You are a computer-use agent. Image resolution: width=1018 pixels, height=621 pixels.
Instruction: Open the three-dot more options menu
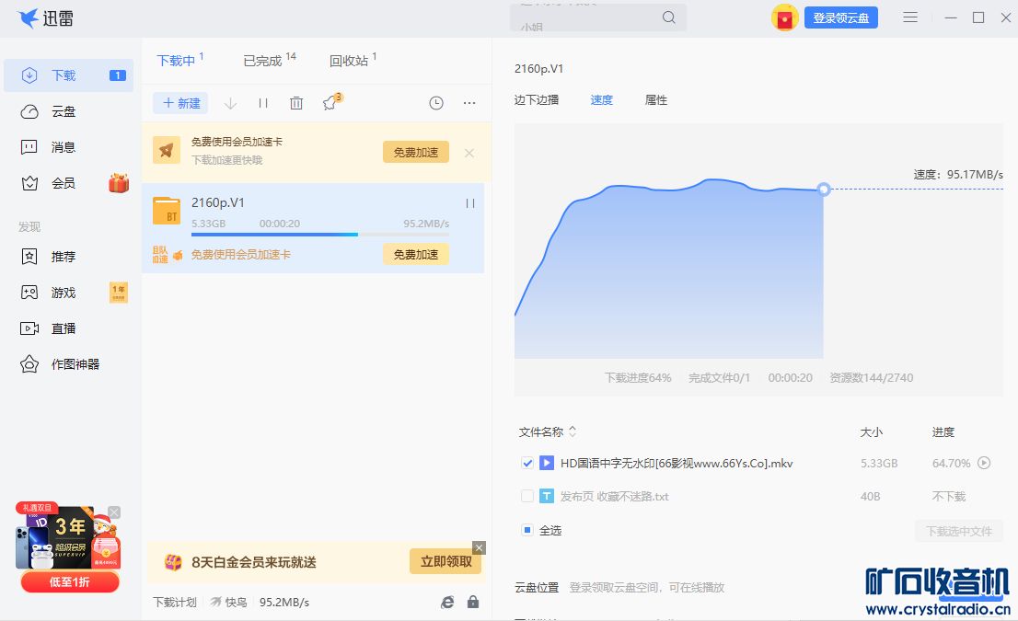(x=469, y=103)
